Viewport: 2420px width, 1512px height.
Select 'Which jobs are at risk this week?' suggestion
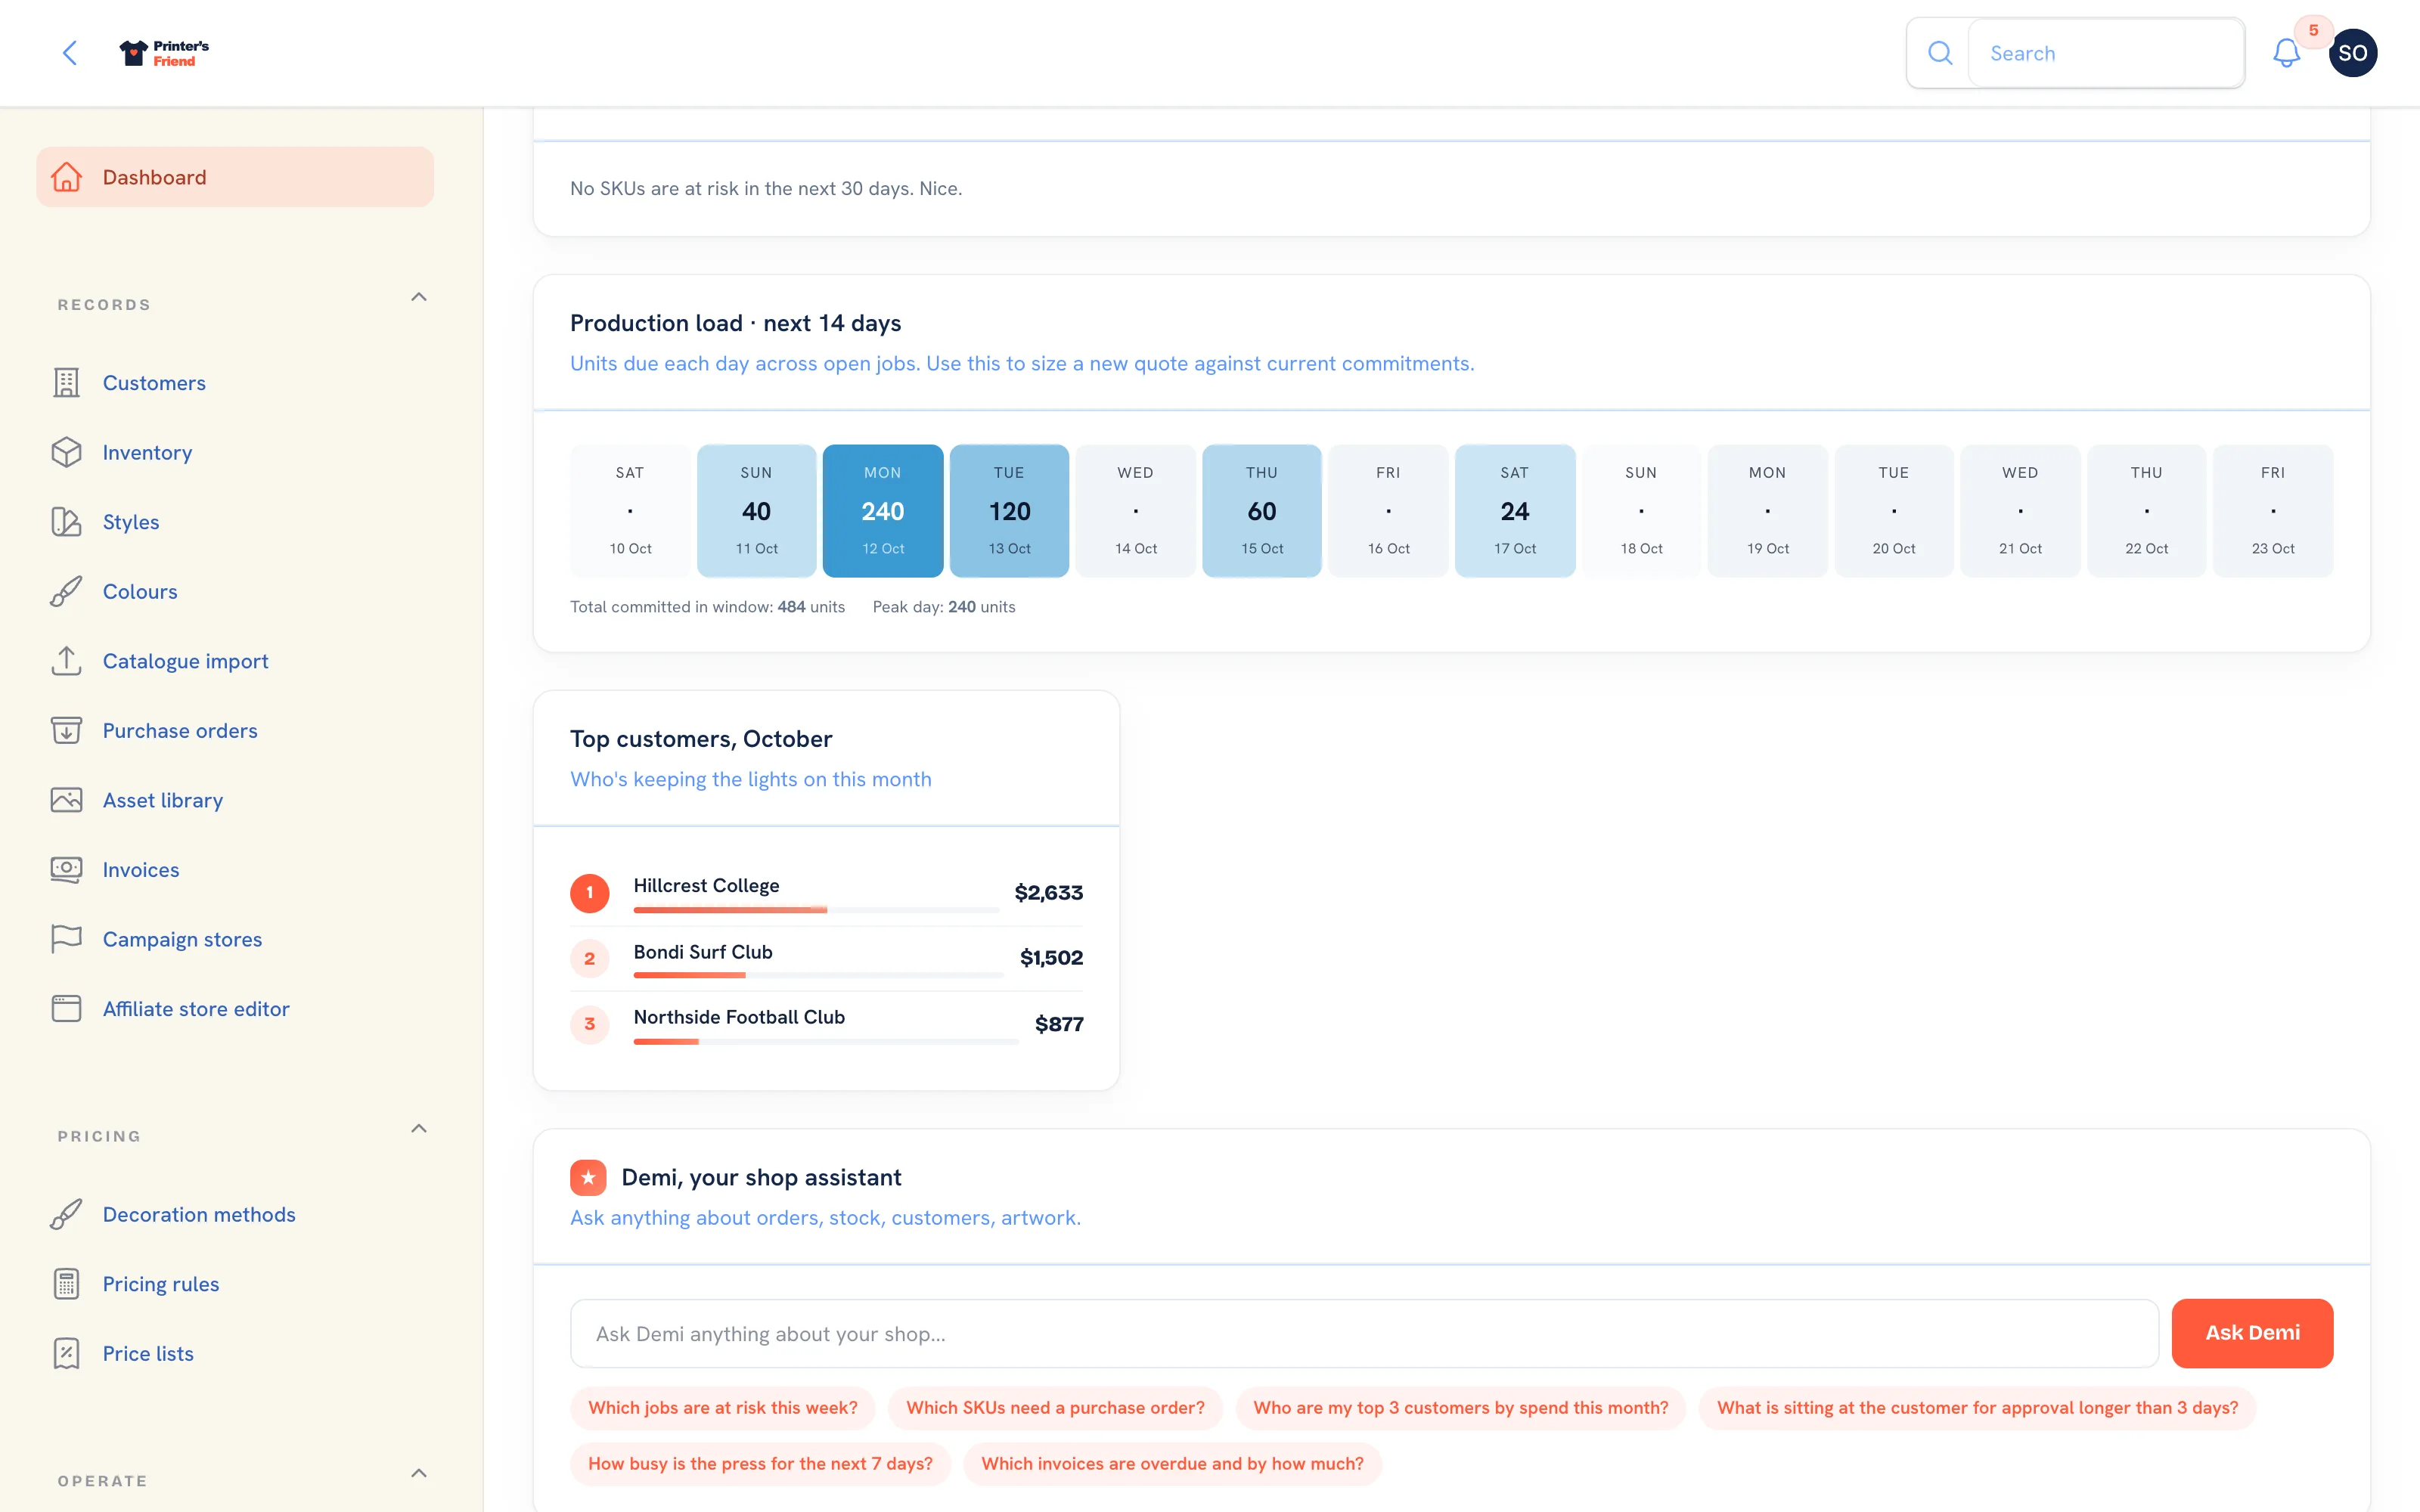pyautogui.click(x=723, y=1408)
